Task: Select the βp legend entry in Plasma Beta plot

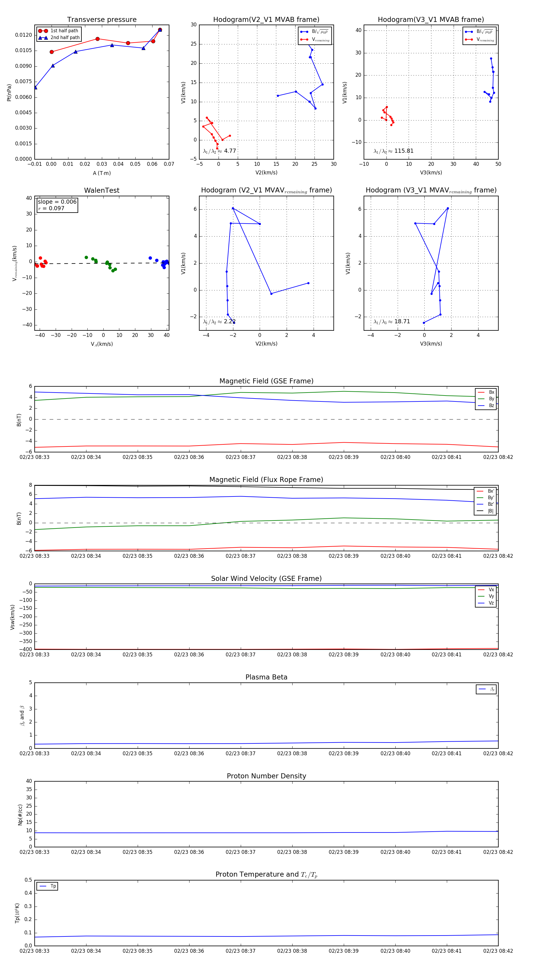Action: coord(486,689)
